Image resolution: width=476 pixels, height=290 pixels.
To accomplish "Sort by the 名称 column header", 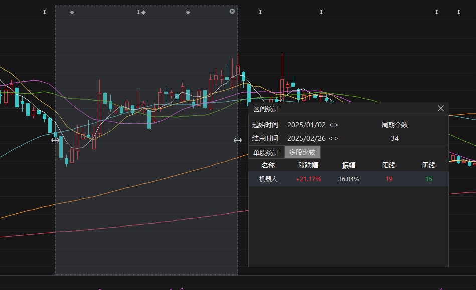I will [x=268, y=165].
